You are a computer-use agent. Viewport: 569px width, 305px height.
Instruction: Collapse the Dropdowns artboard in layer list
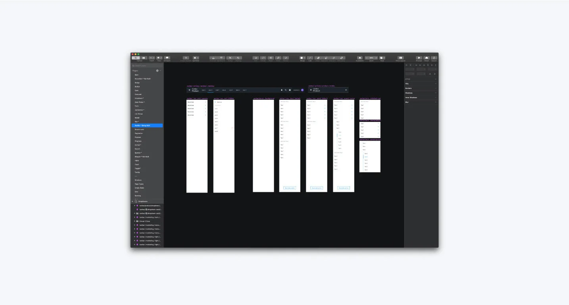pos(133,201)
